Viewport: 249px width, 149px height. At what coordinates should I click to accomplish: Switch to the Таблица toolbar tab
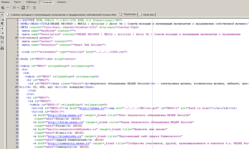(x=31, y=2)
